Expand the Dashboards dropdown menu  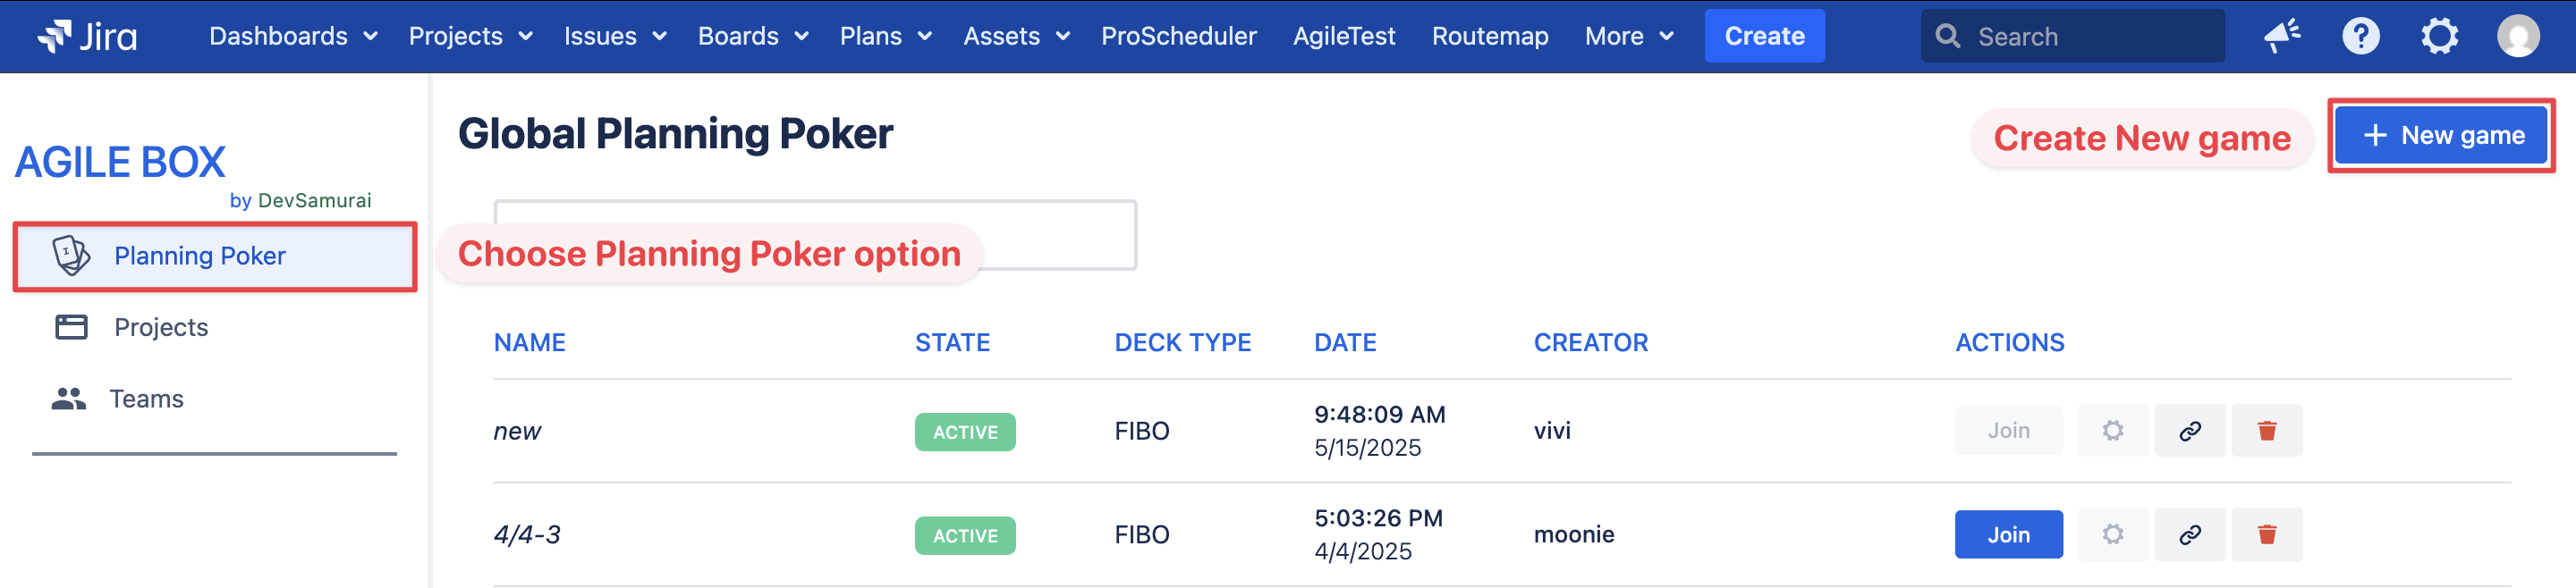(292, 37)
